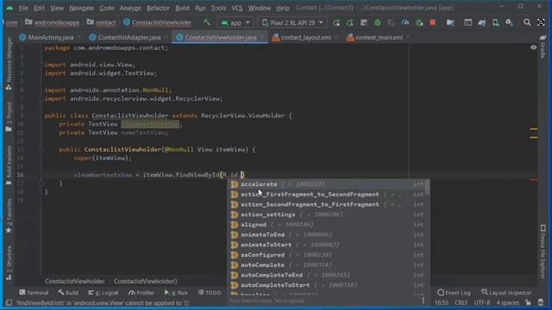Click the Debug app bug icon
The width and height of the screenshot is (552, 310).
[x=378, y=23]
